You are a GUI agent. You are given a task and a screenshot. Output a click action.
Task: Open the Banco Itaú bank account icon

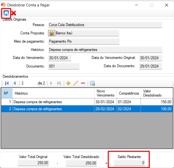52,33
